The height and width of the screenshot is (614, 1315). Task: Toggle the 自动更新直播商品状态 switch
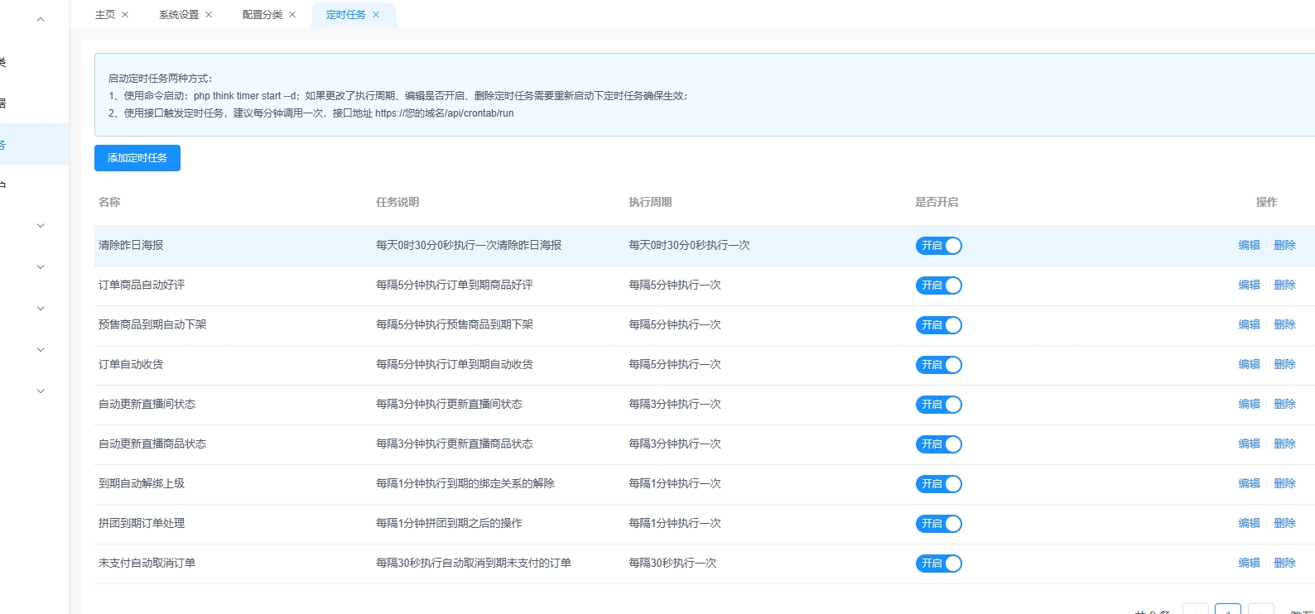(x=938, y=444)
